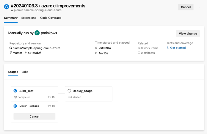Open the 0 work items link
This screenshot has height=134, width=207.
coord(150,48)
